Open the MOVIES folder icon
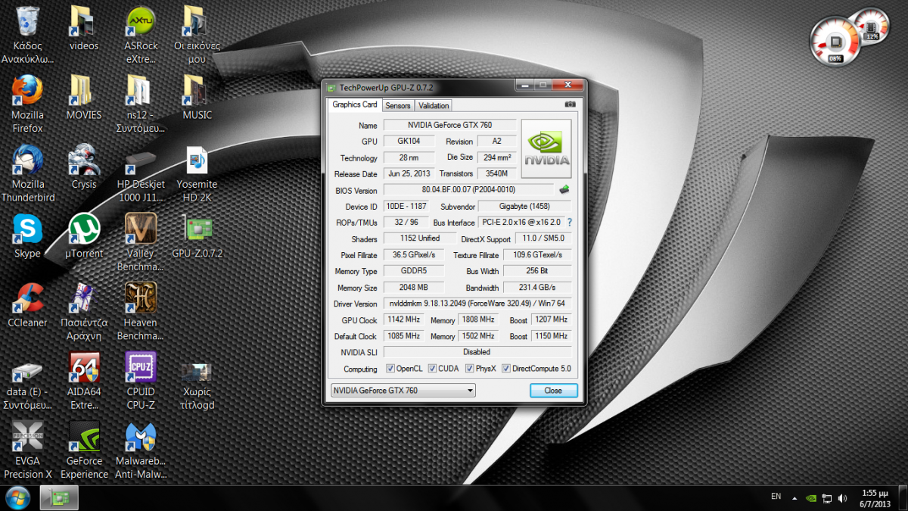 pos(84,98)
